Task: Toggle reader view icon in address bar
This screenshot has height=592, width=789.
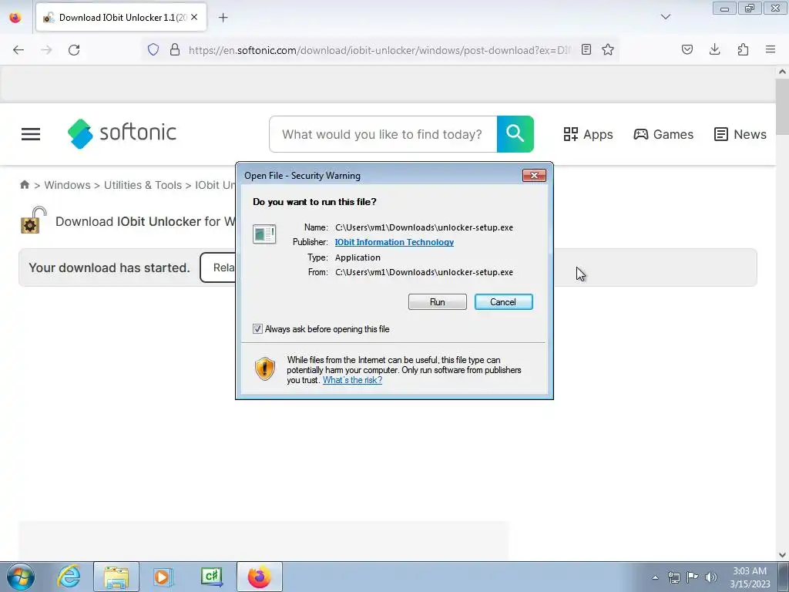Action: tap(586, 49)
